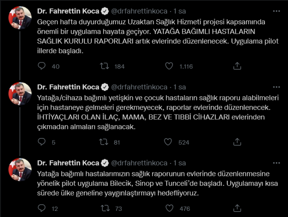Like the second tweet with 524 likes
This screenshot has height=217, width=288.
click(168, 142)
